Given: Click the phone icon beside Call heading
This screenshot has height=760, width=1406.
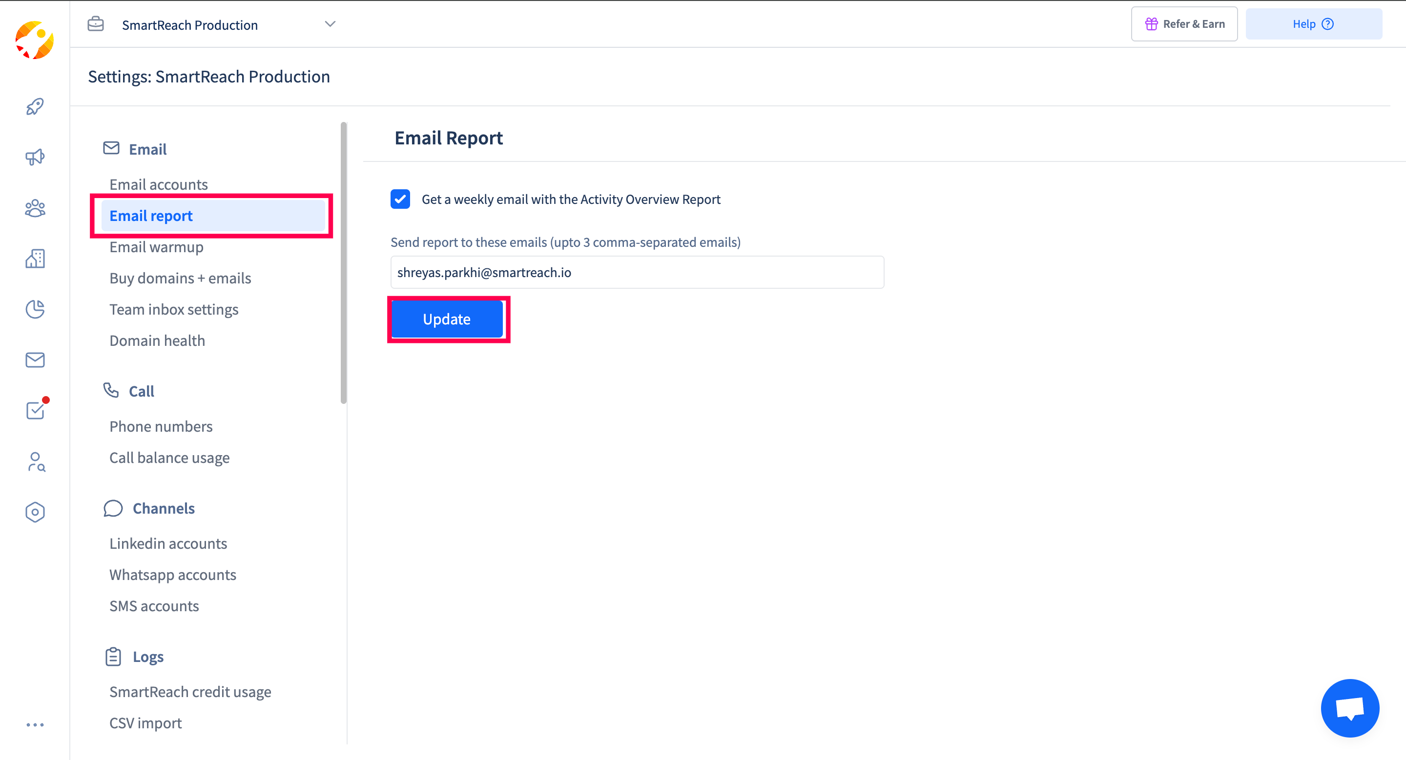Looking at the screenshot, I should [x=111, y=390].
